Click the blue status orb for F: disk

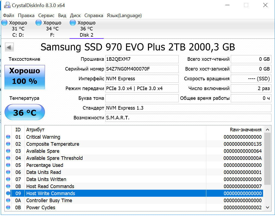(39, 23)
